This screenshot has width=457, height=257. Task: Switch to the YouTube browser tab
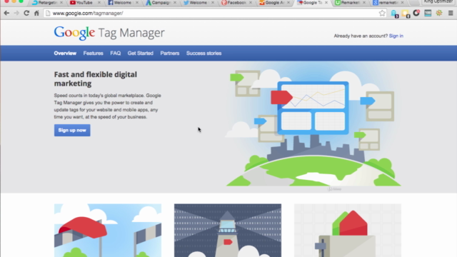pyautogui.click(x=84, y=3)
